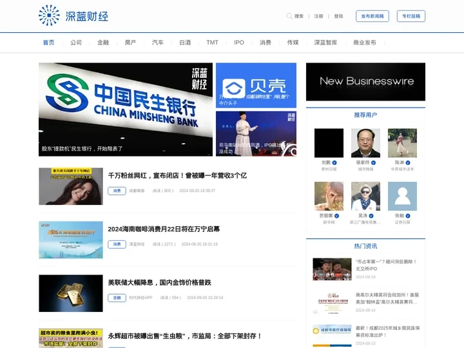
Task: Open gold bars article thumbnail
Action: pyautogui.click(x=71, y=293)
